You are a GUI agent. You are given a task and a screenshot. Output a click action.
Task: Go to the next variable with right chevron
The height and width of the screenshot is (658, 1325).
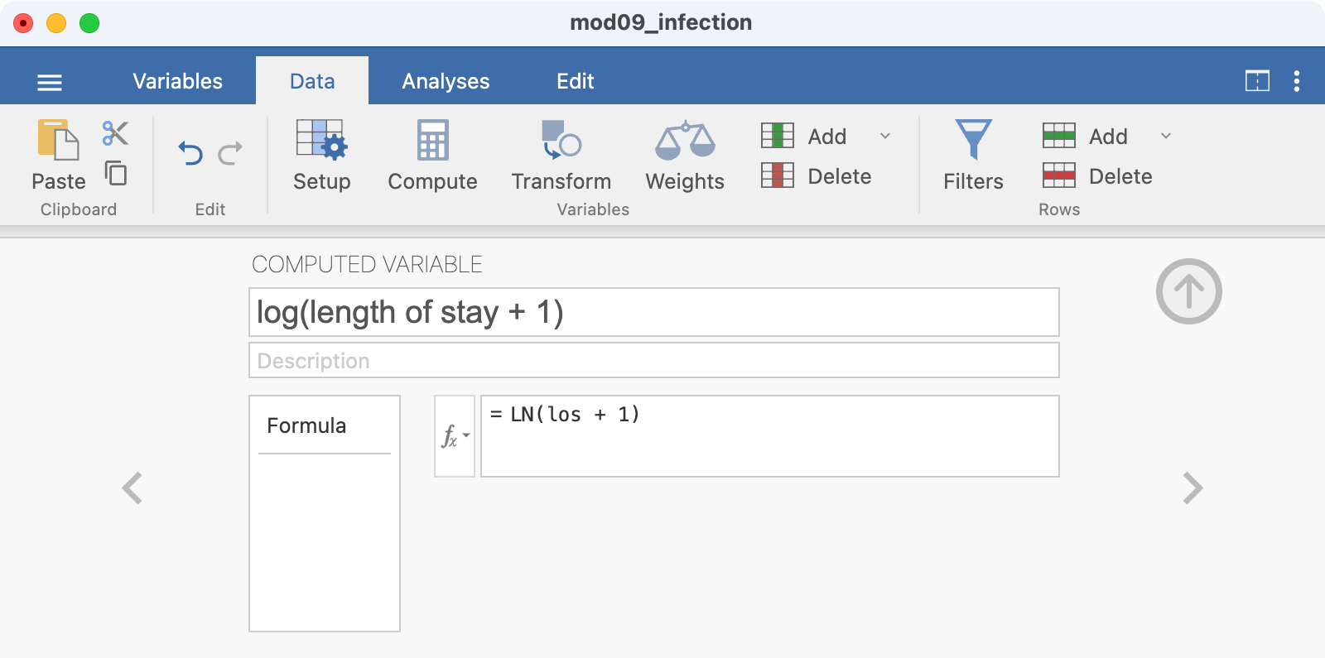click(1192, 488)
